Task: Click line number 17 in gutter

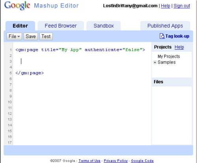Action: point(10,142)
